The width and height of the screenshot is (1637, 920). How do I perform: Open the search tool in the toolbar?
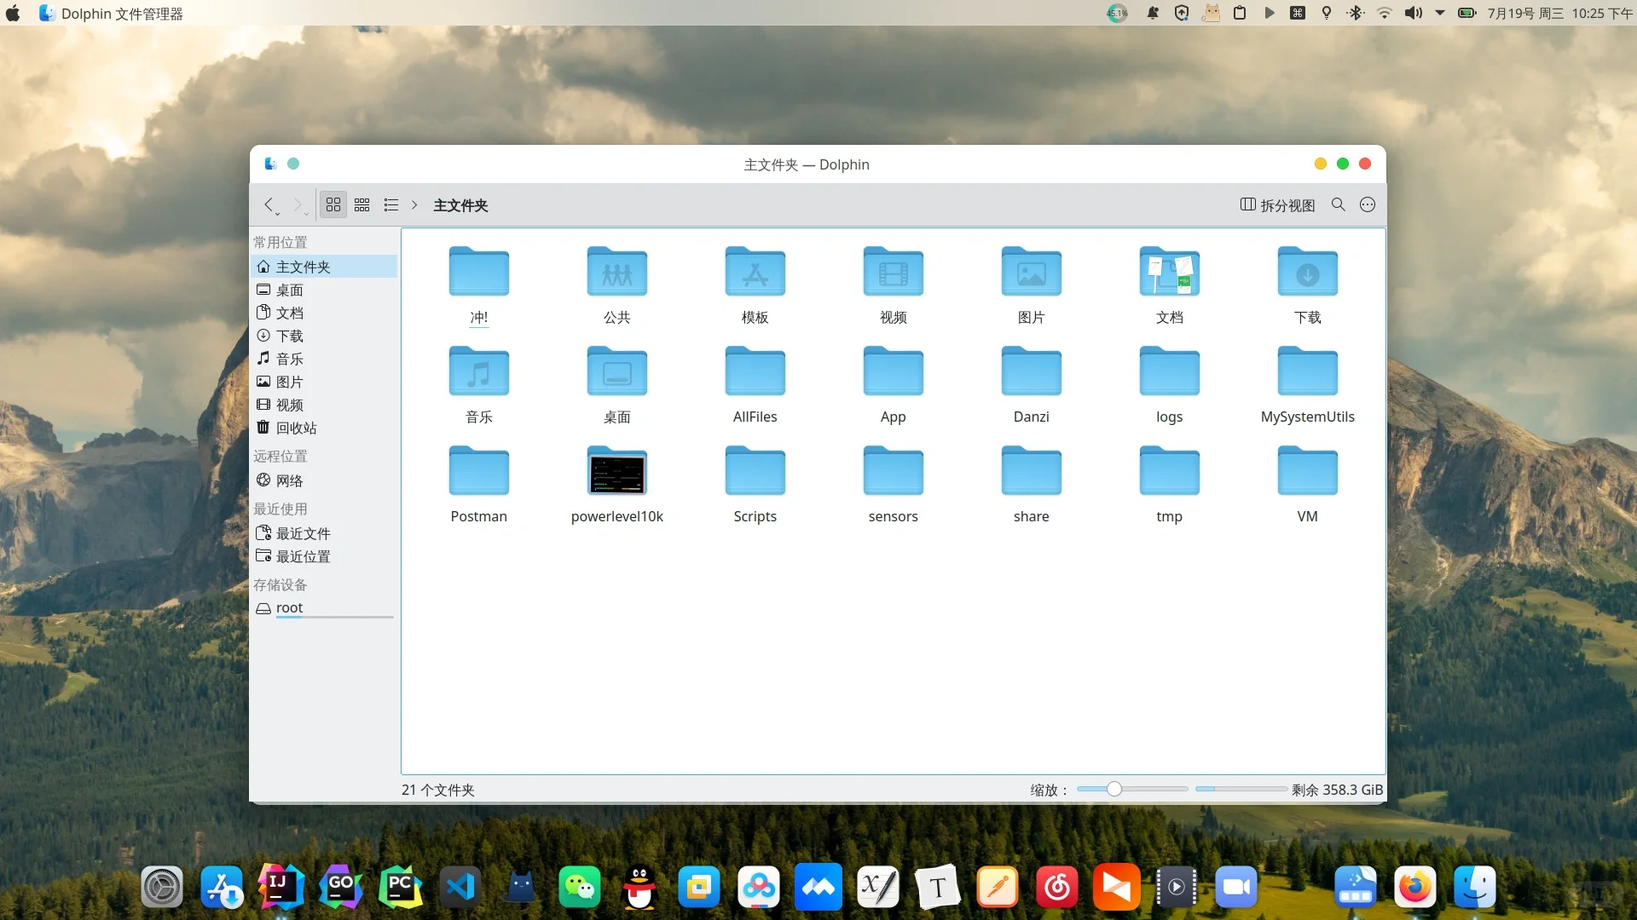point(1339,204)
